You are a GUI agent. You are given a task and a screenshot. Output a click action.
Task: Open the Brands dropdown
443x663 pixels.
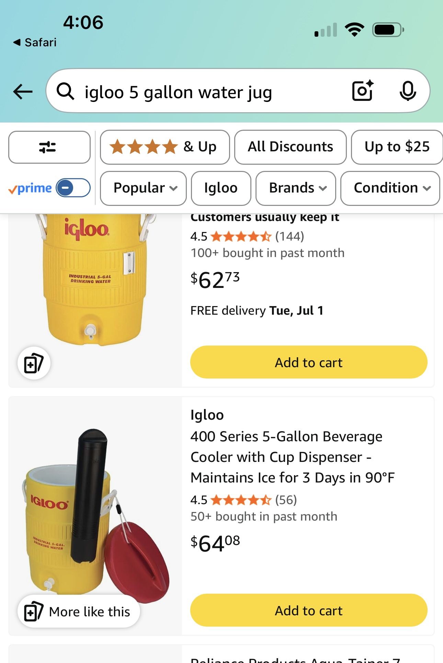tap(295, 188)
